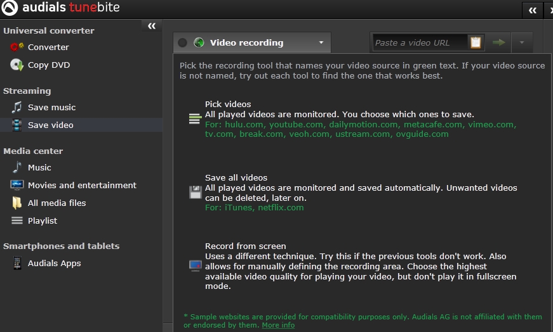Screen dimensions: 553x332
Task: Open the Converter section
Action: point(48,47)
